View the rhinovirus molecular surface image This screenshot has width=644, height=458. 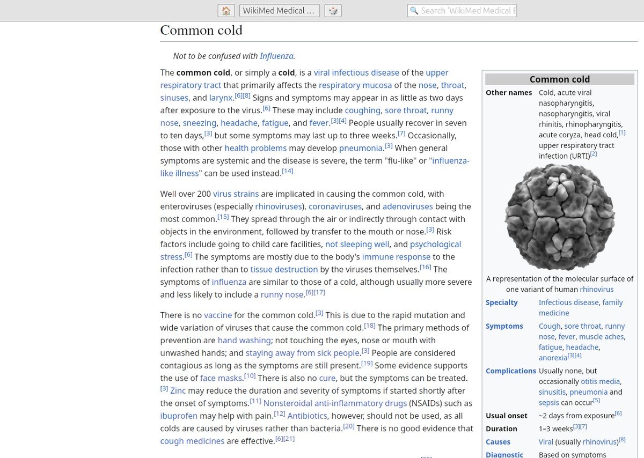[560, 217]
